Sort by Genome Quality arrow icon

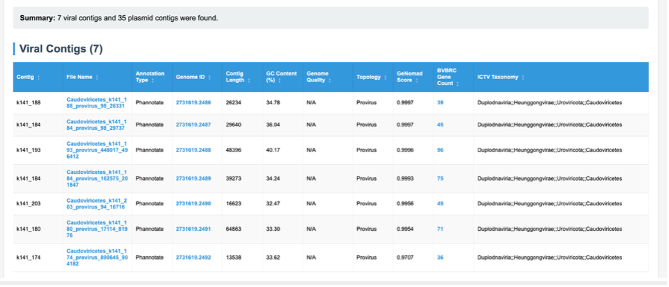pos(330,81)
